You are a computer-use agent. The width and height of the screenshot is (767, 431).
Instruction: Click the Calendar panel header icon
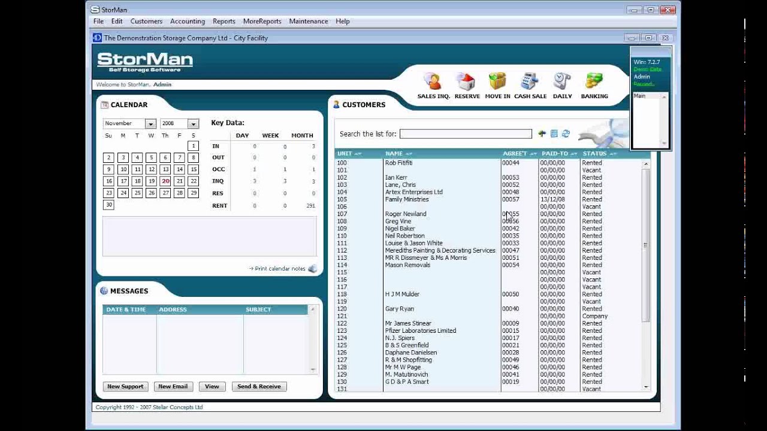coord(105,105)
